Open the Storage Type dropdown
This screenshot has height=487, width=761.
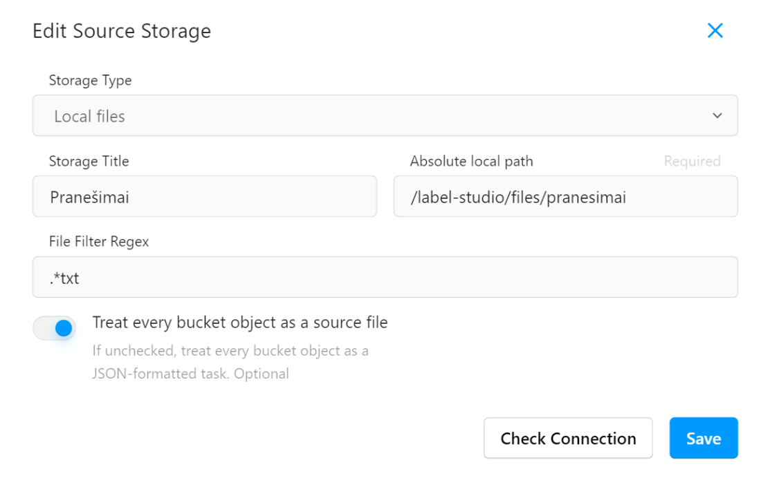[385, 115]
